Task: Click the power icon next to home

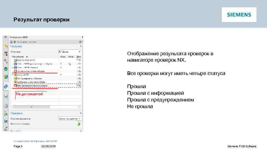Action: pos(15,42)
